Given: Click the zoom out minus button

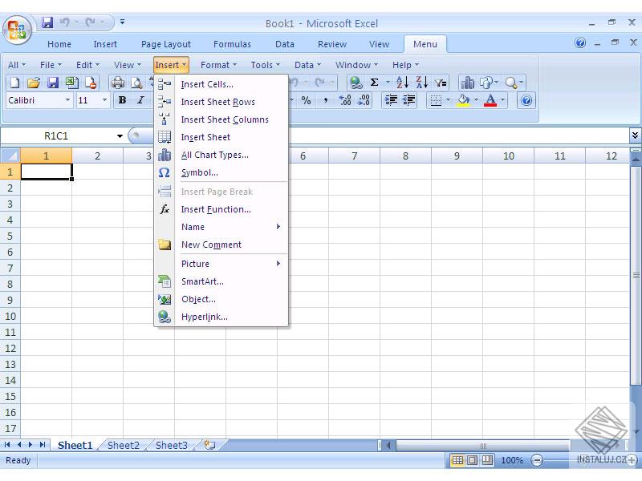Looking at the screenshot, I should [x=536, y=460].
